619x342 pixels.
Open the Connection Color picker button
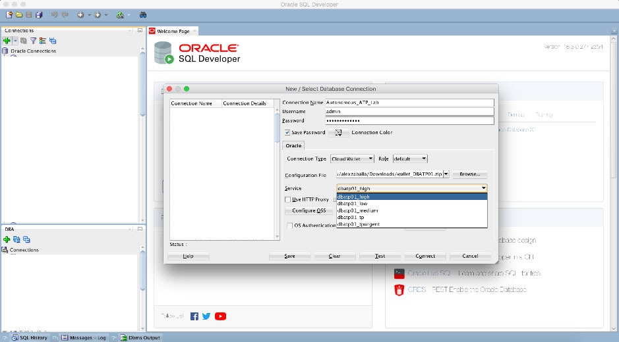pos(338,132)
